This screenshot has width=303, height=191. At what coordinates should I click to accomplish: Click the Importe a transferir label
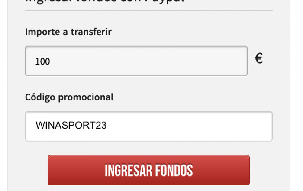(x=68, y=32)
